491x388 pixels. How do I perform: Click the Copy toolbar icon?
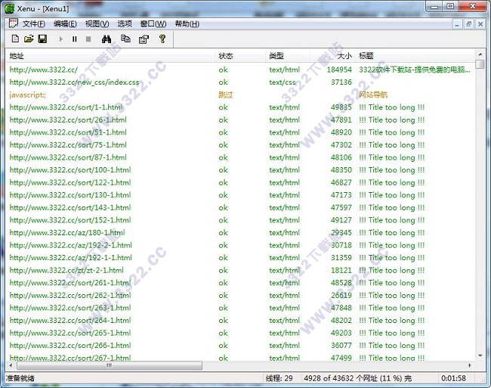click(125, 39)
